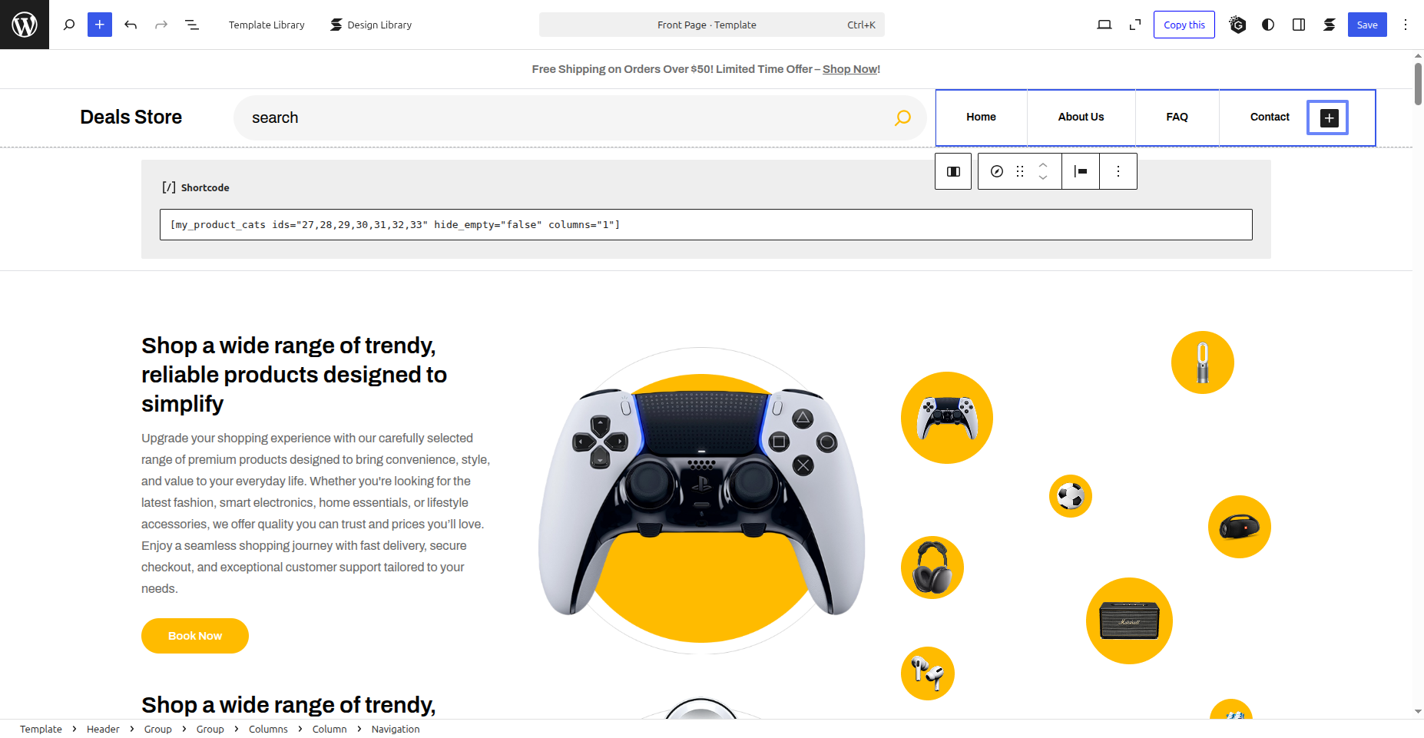
Task: Click the Undo arrow icon
Action: [x=131, y=25]
